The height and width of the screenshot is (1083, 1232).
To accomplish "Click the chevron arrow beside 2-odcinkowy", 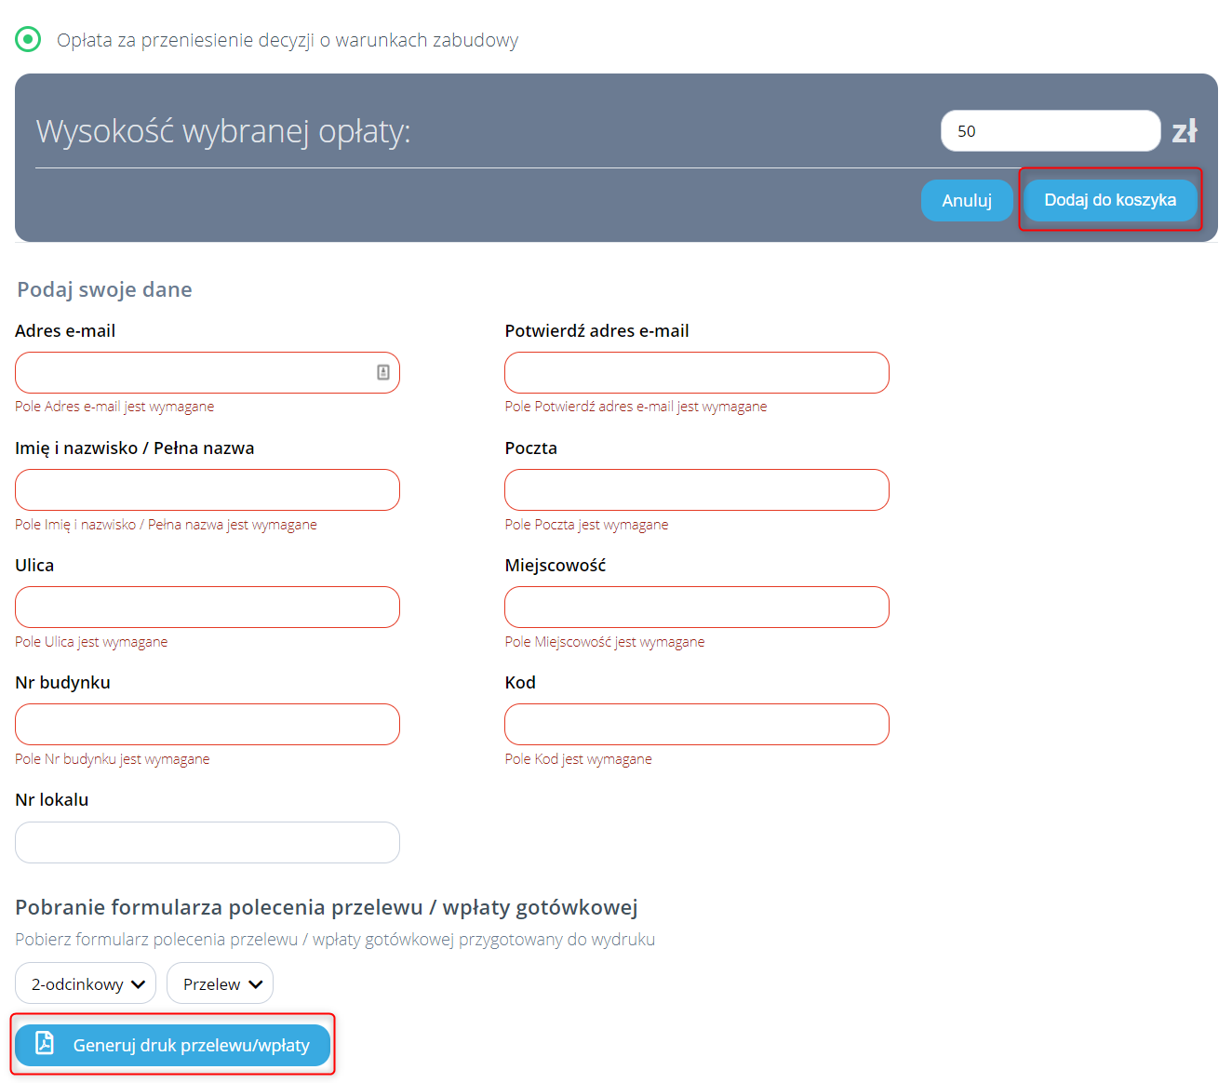I will (139, 984).
